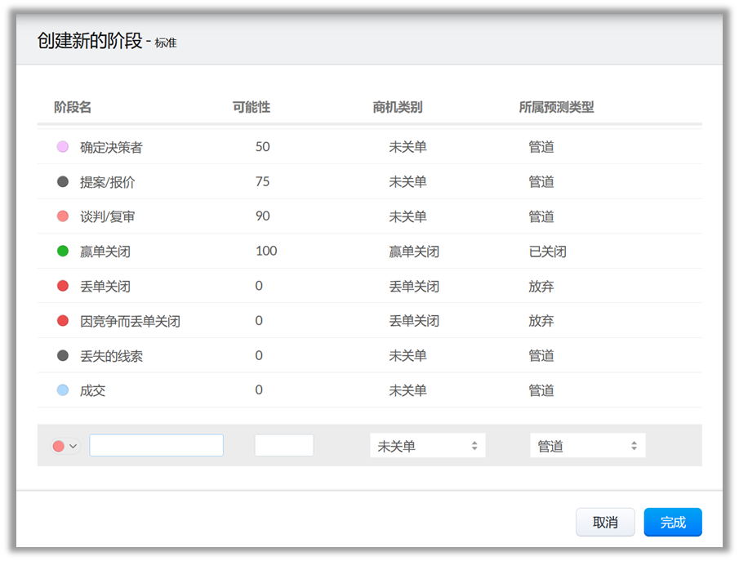Select the 赢单关闭 stage row name
The image size is (739, 561).
coord(105,252)
